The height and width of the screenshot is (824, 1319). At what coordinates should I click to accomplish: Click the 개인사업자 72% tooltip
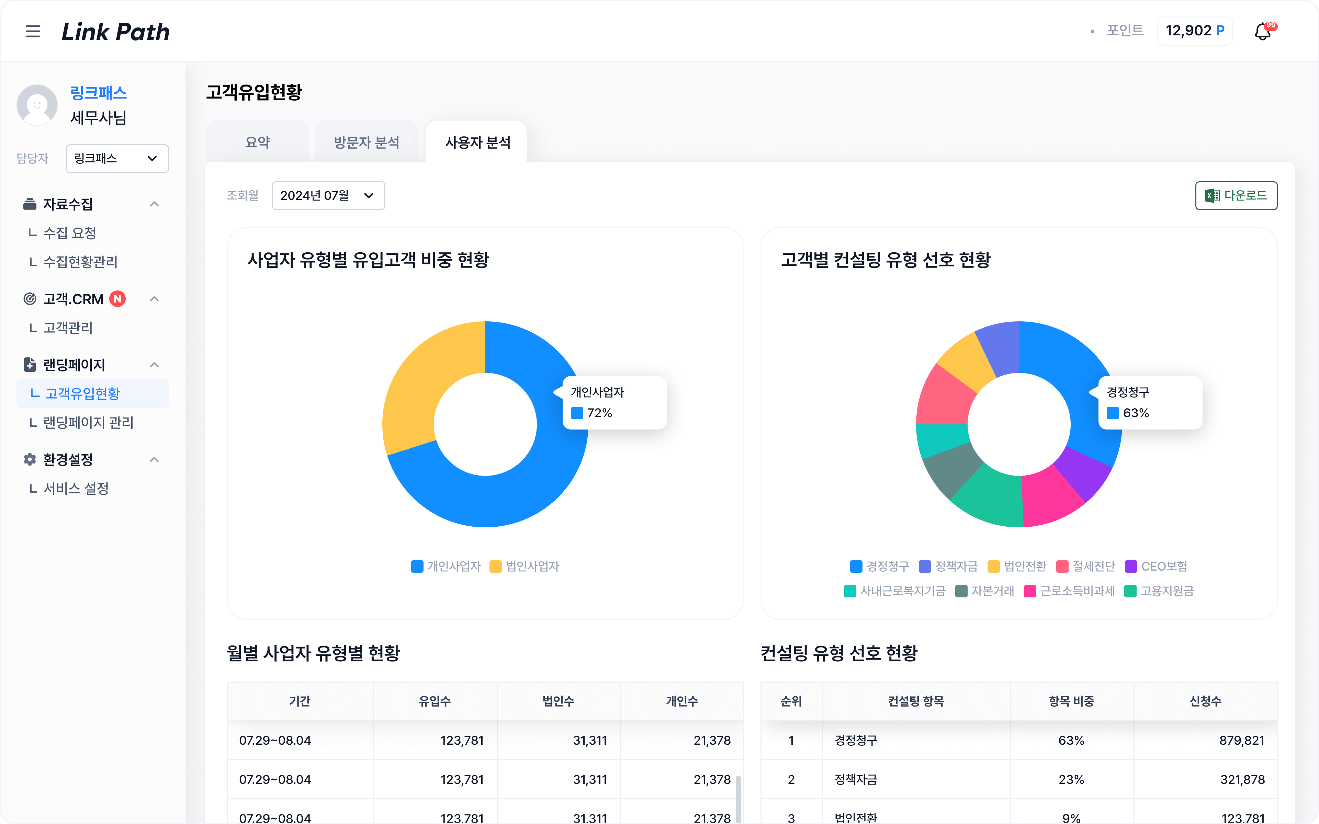(x=614, y=403)
